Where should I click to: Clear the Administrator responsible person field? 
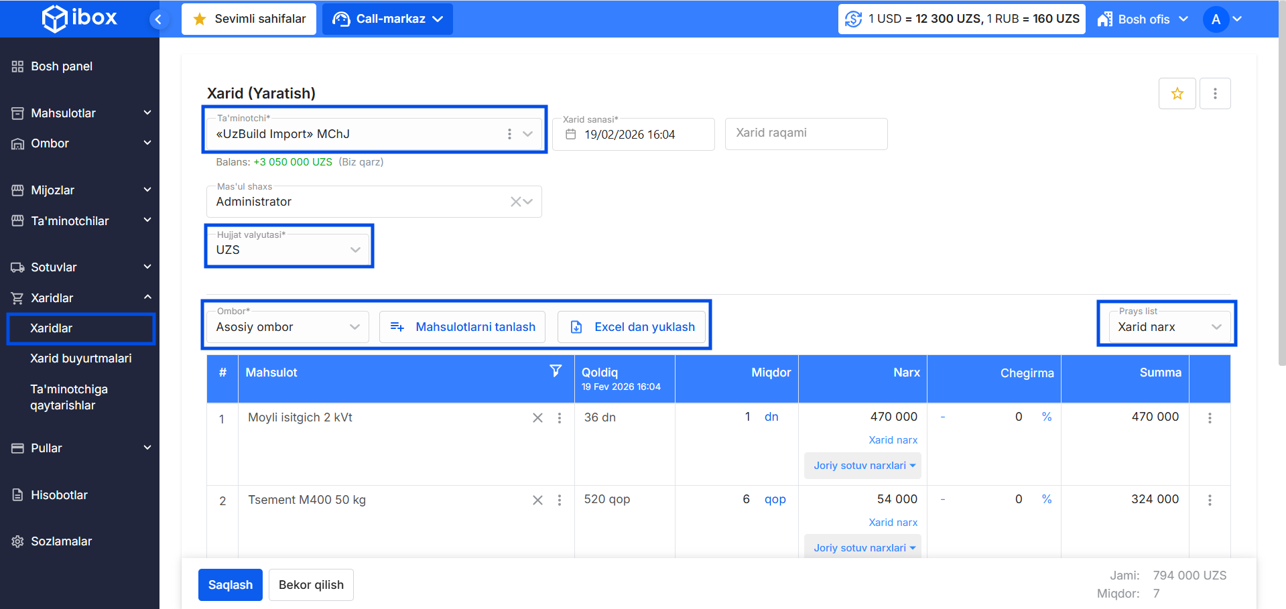click(x=515, y=202)
